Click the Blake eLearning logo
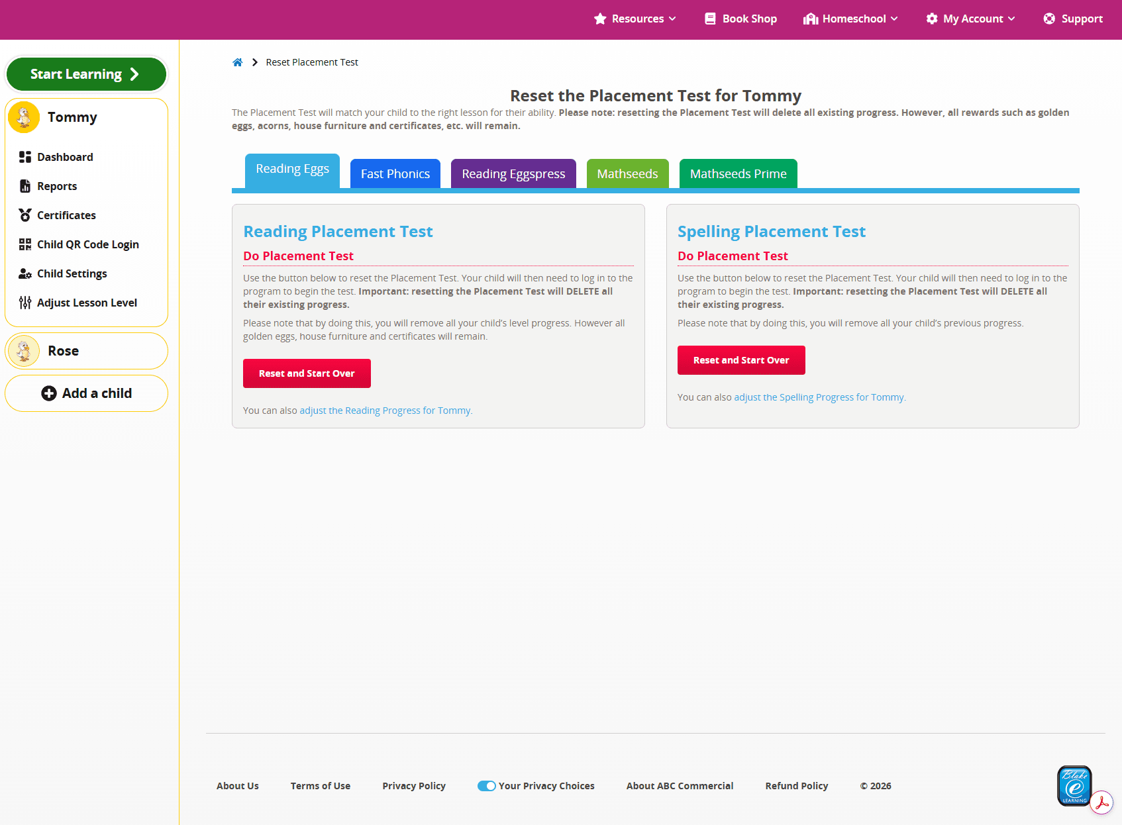This screenshot has height=825, width=1122. [1074, 786]
